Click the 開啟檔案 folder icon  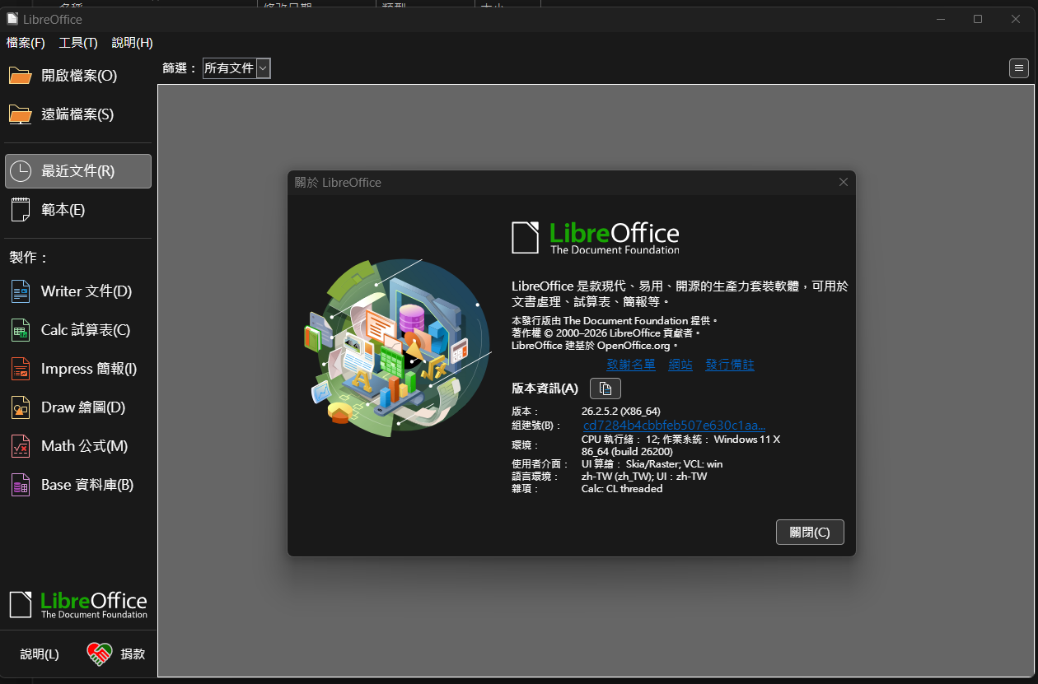[21, 76]
